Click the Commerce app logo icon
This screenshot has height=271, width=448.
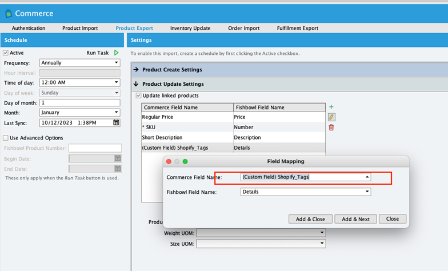point(9,13)
